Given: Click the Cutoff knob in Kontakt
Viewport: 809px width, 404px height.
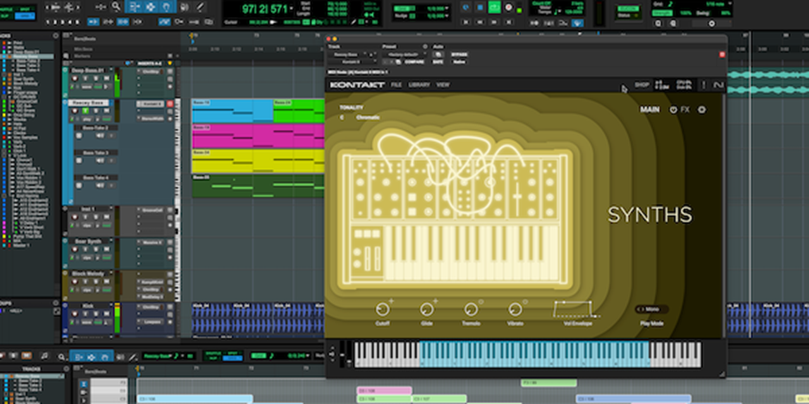Looking at the screenshot, I should [x=382, y=309].
